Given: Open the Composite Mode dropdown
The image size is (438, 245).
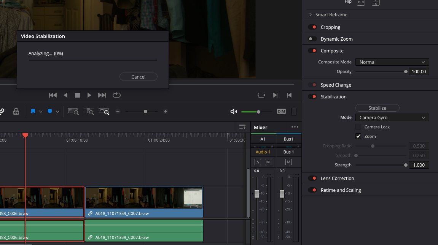Looking at the screenshot, I should tap(392, 62).
